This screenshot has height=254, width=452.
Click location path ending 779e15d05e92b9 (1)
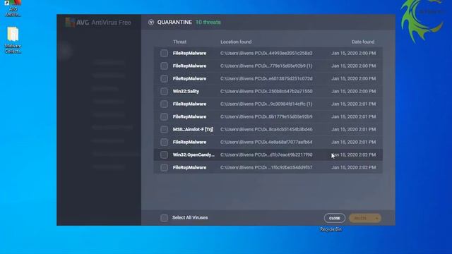266,66
